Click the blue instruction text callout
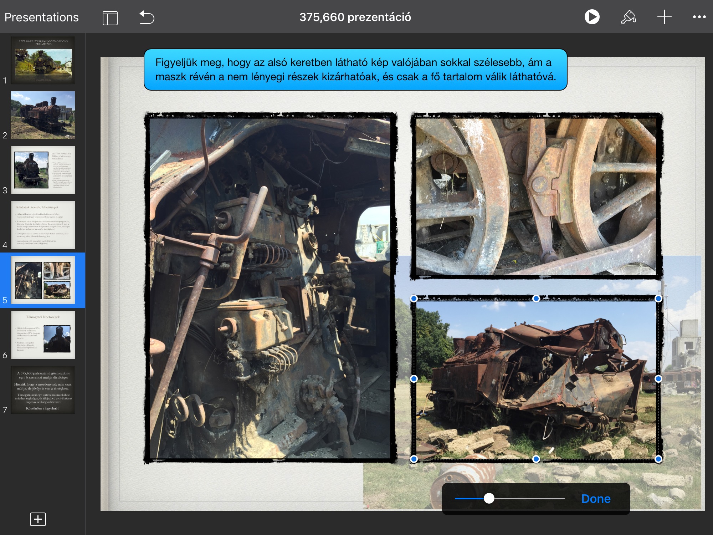This screenshot has width=713, height=535. tap(355, 70)
